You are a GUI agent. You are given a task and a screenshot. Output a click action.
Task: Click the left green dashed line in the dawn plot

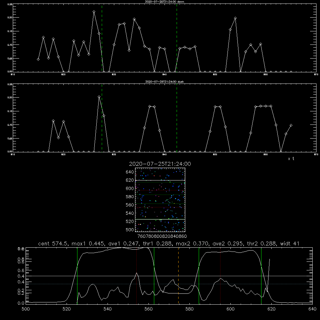pos(102,38)
